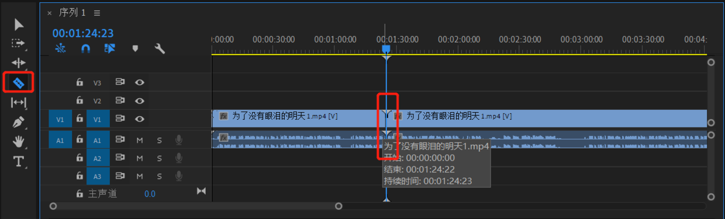This screenshot has height=219, width=725.
Task: Click ruler at 00:02:00:00
Action: pos(459,40)
